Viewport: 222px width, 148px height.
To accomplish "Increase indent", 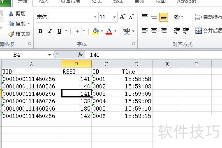I will (186, 30).
